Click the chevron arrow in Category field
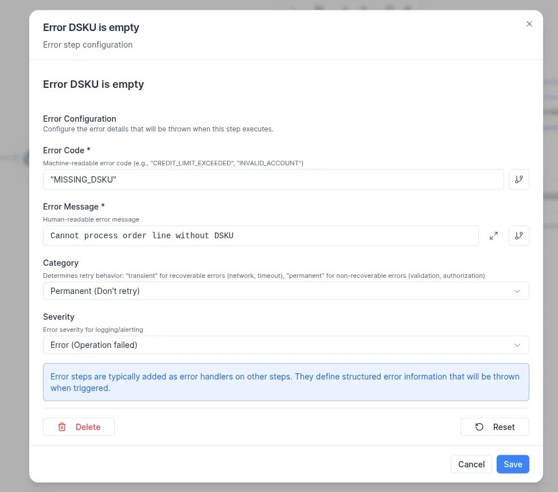The height and width of the screenshot is (492, 558). [x=517, y=291]
